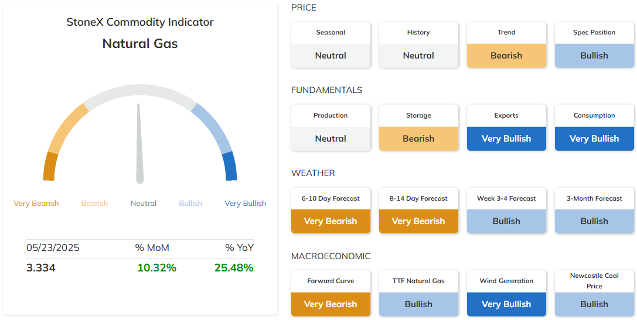
Task: Select the TTF Natural Gas card
Action: [418, 293]
